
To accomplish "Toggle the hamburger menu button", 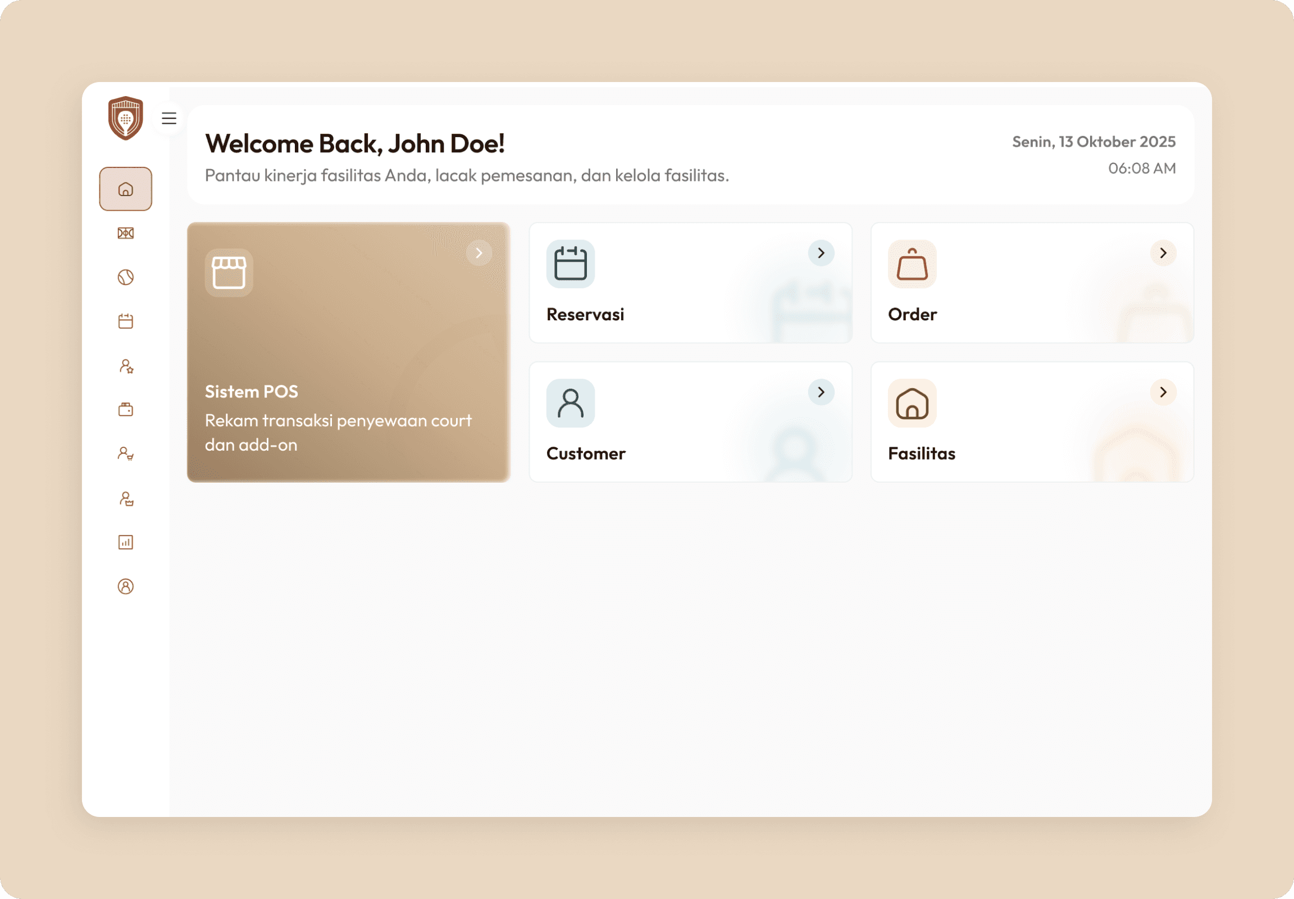I will [x=169, y=119].
